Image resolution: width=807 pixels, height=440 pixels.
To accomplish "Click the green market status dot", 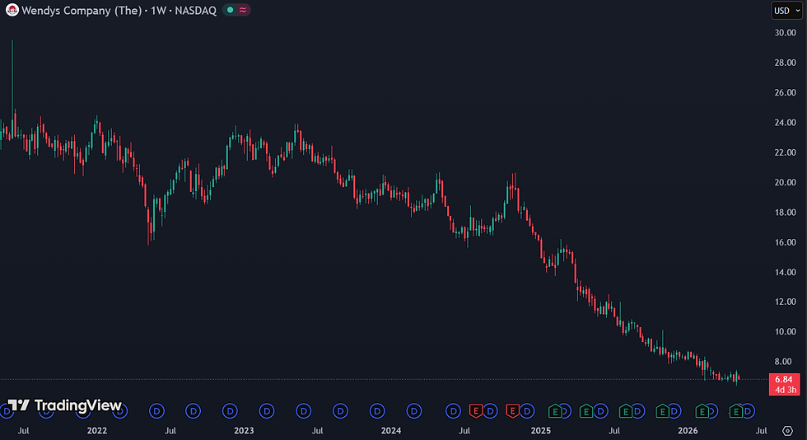I will [230, 10].
